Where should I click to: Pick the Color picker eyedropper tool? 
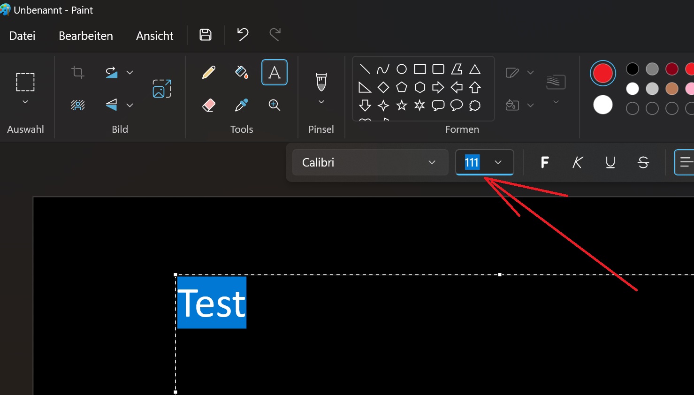[x=242, y=105]
